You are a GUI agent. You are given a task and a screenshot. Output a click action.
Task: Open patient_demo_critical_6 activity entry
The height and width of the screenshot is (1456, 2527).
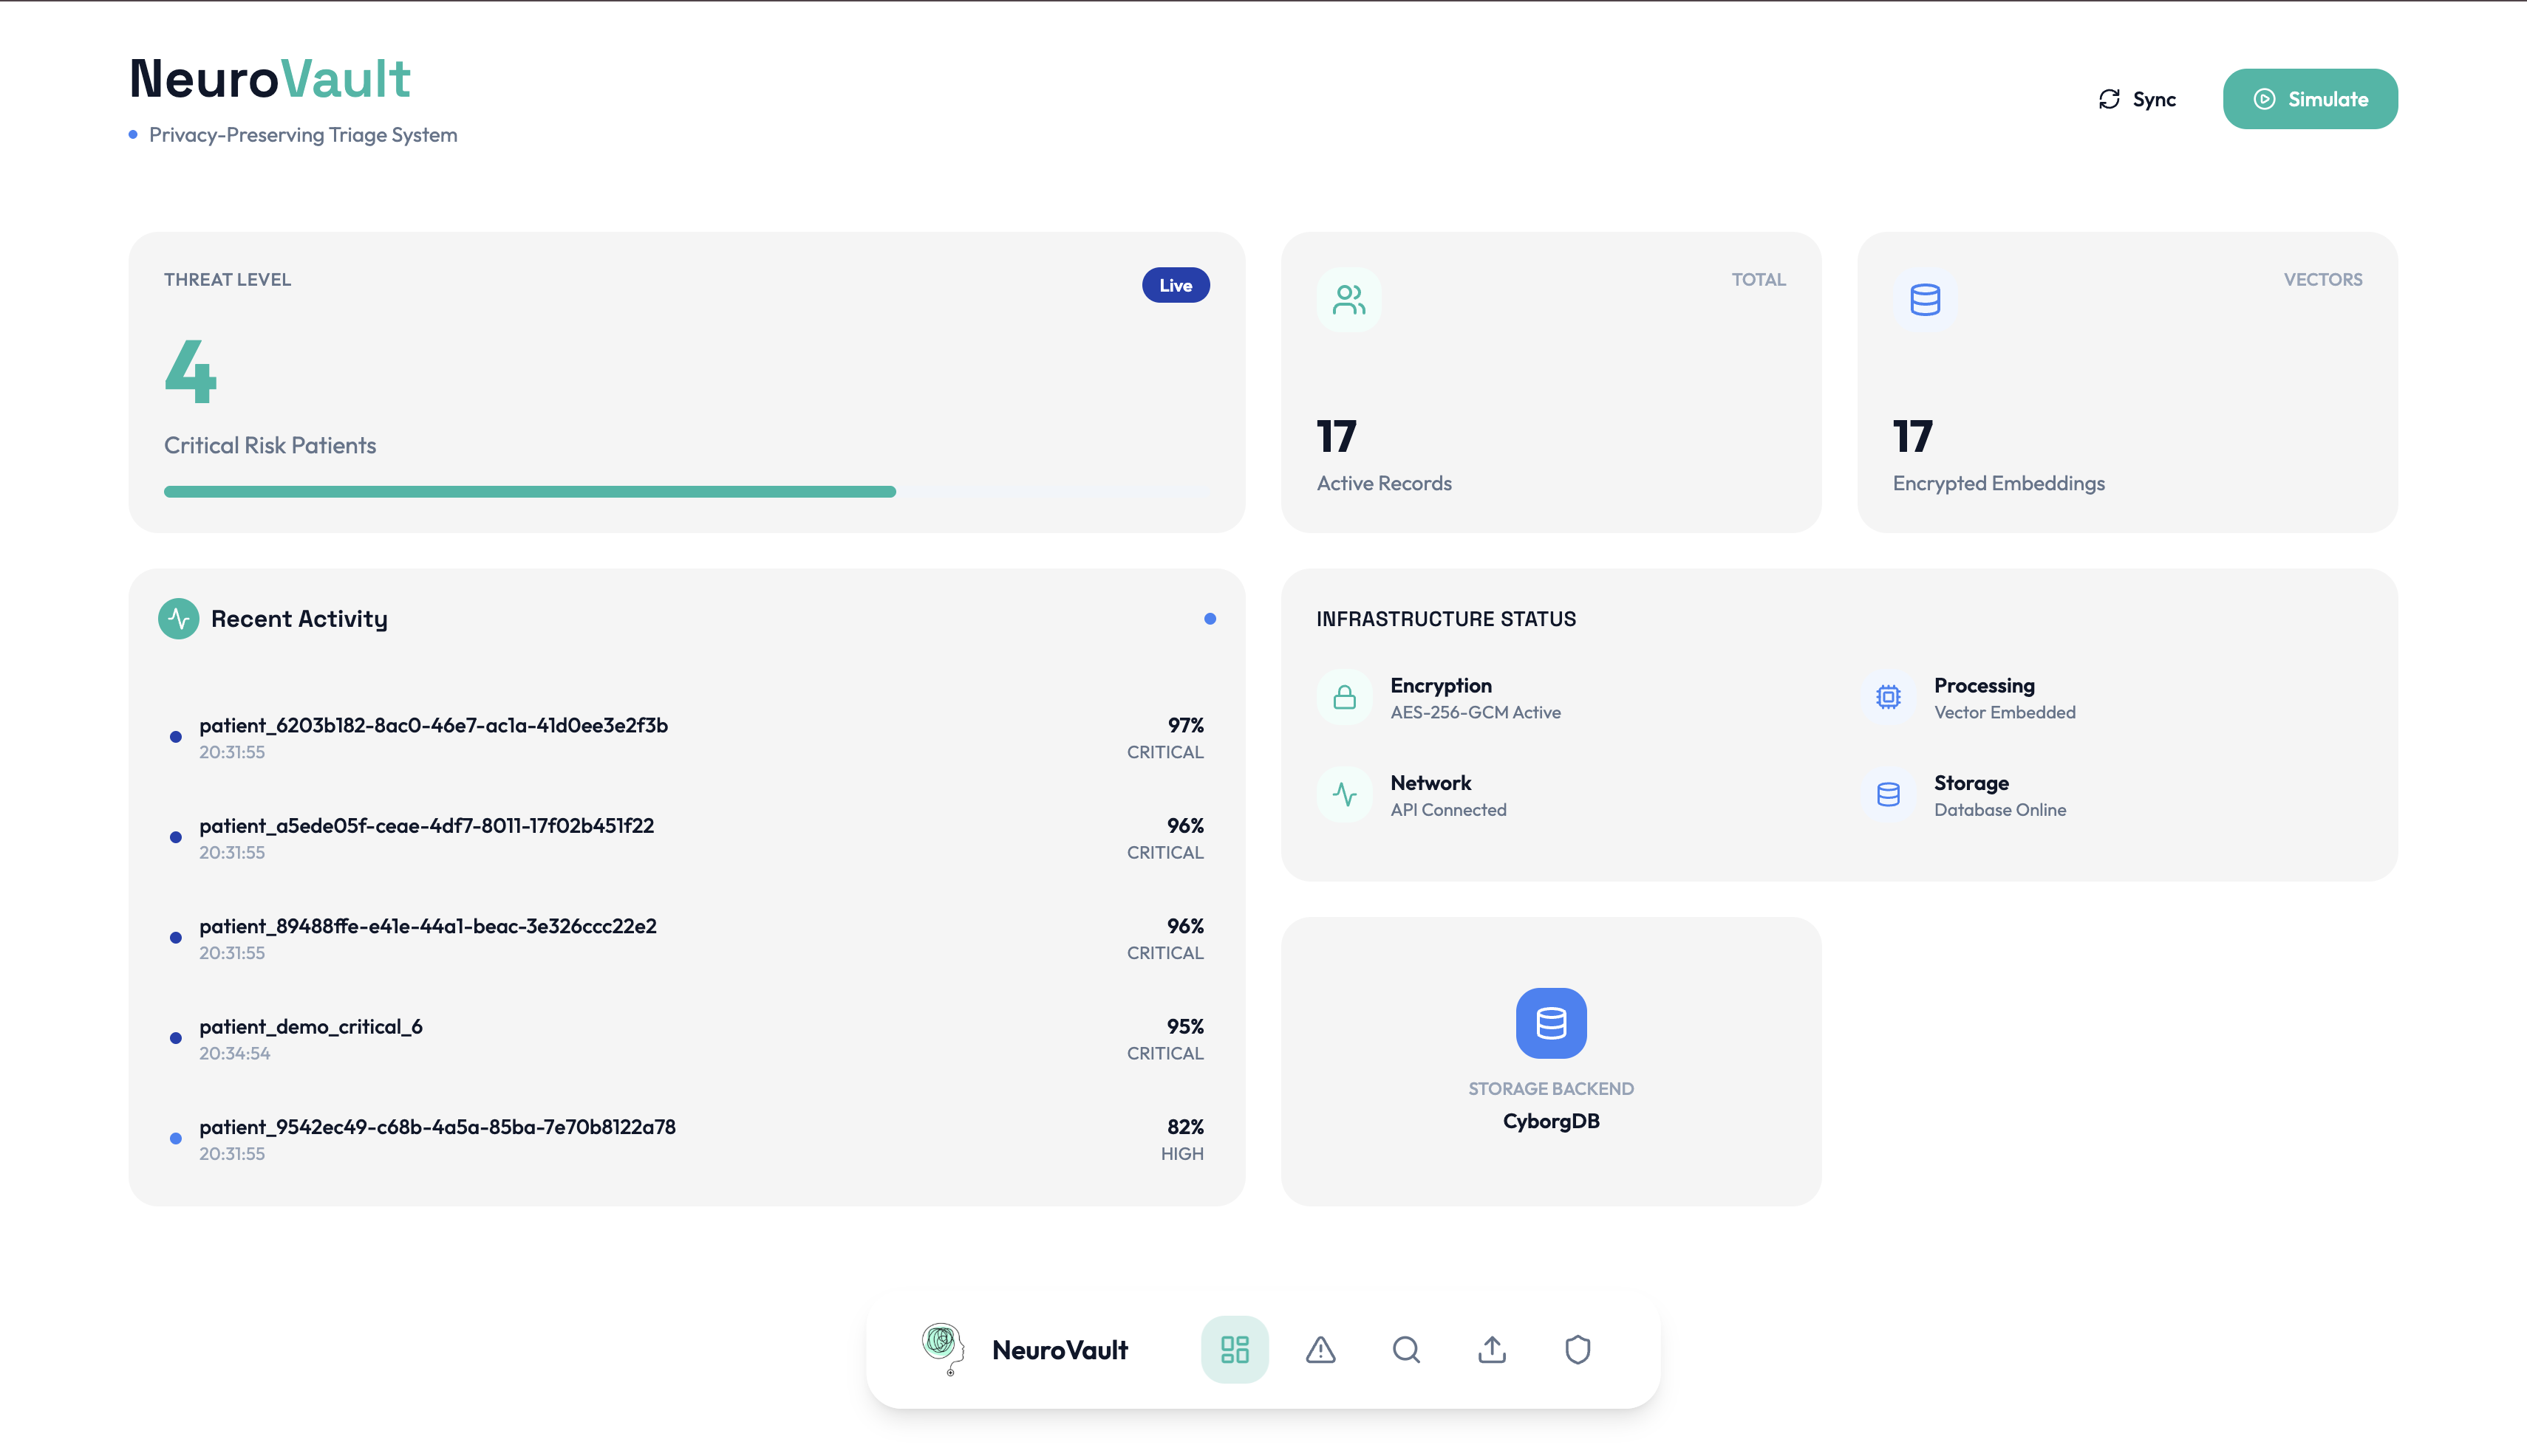pos(310,1027)
